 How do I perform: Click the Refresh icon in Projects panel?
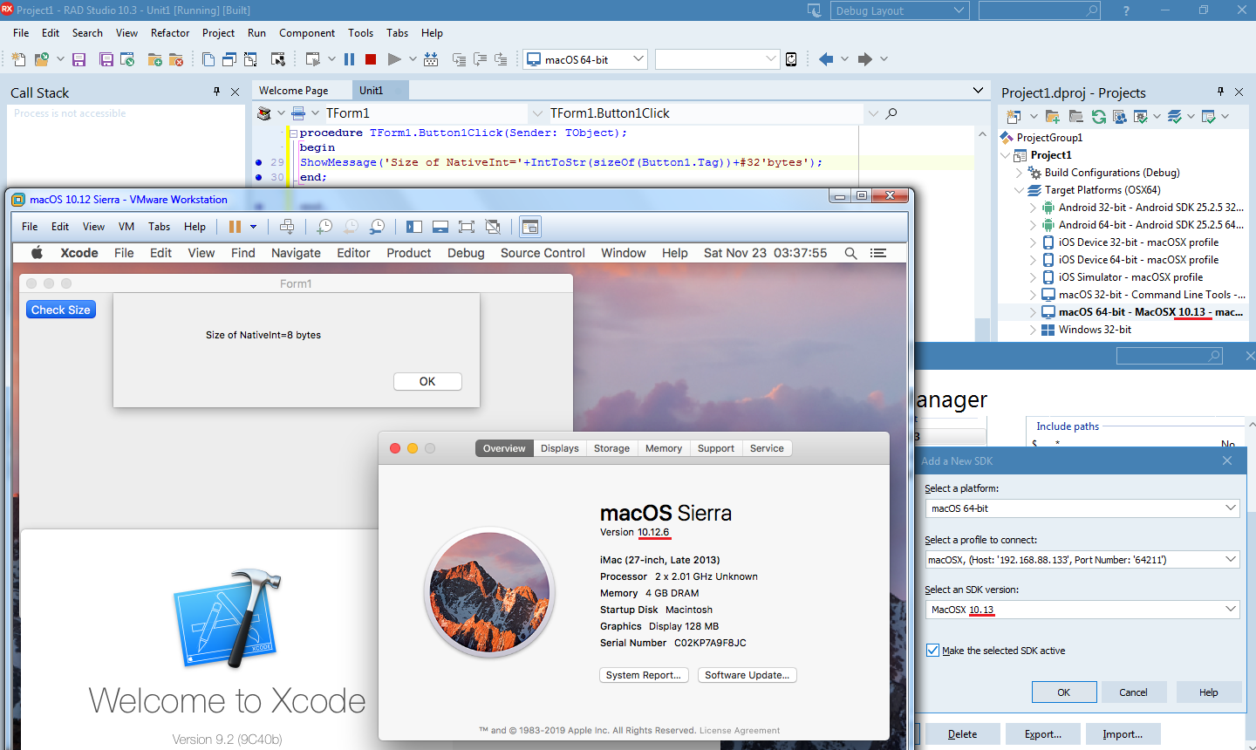click(1099, 116)
